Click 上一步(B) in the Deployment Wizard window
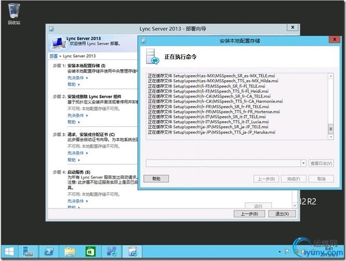346x261 pixels. coord(249,214)
